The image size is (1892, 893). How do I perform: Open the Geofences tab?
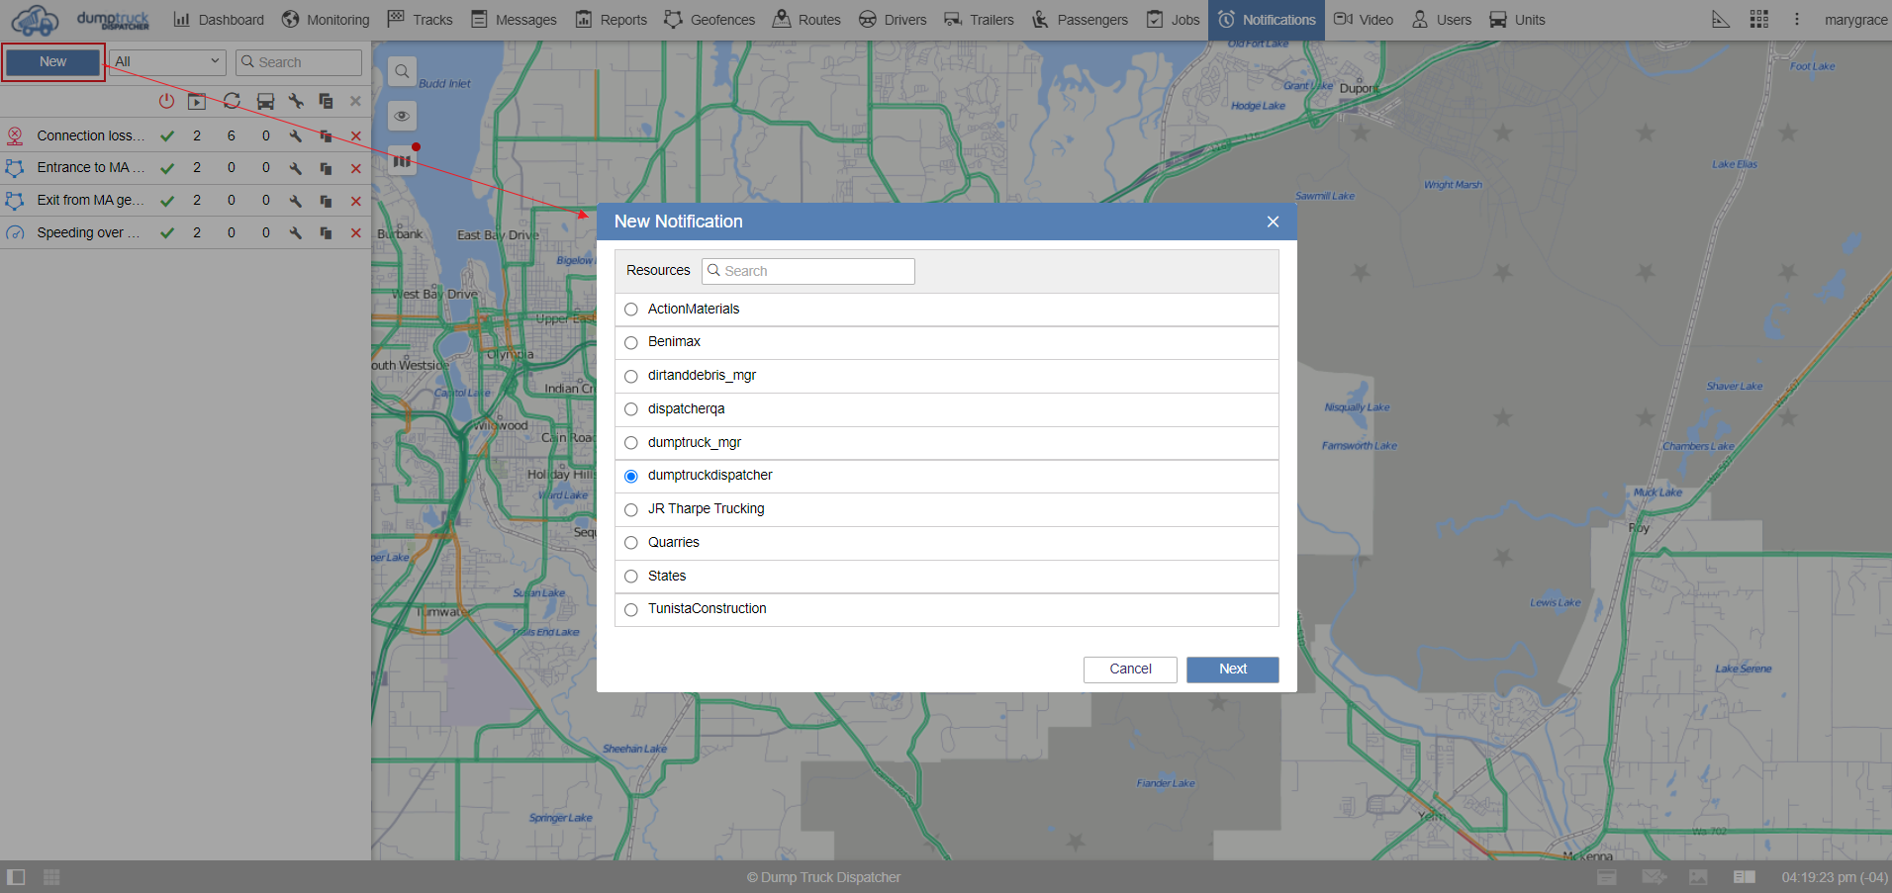(x=709, y=20)
